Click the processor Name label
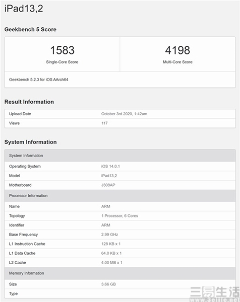 coord(14,206)
